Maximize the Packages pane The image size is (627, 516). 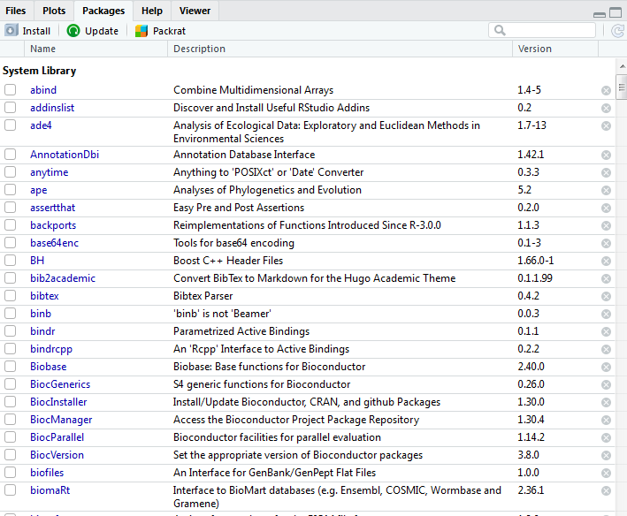pyautogui.click(x=616, y=12)
